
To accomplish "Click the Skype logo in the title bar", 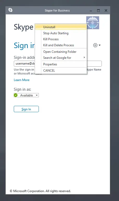I will click(x=10, y=10).
